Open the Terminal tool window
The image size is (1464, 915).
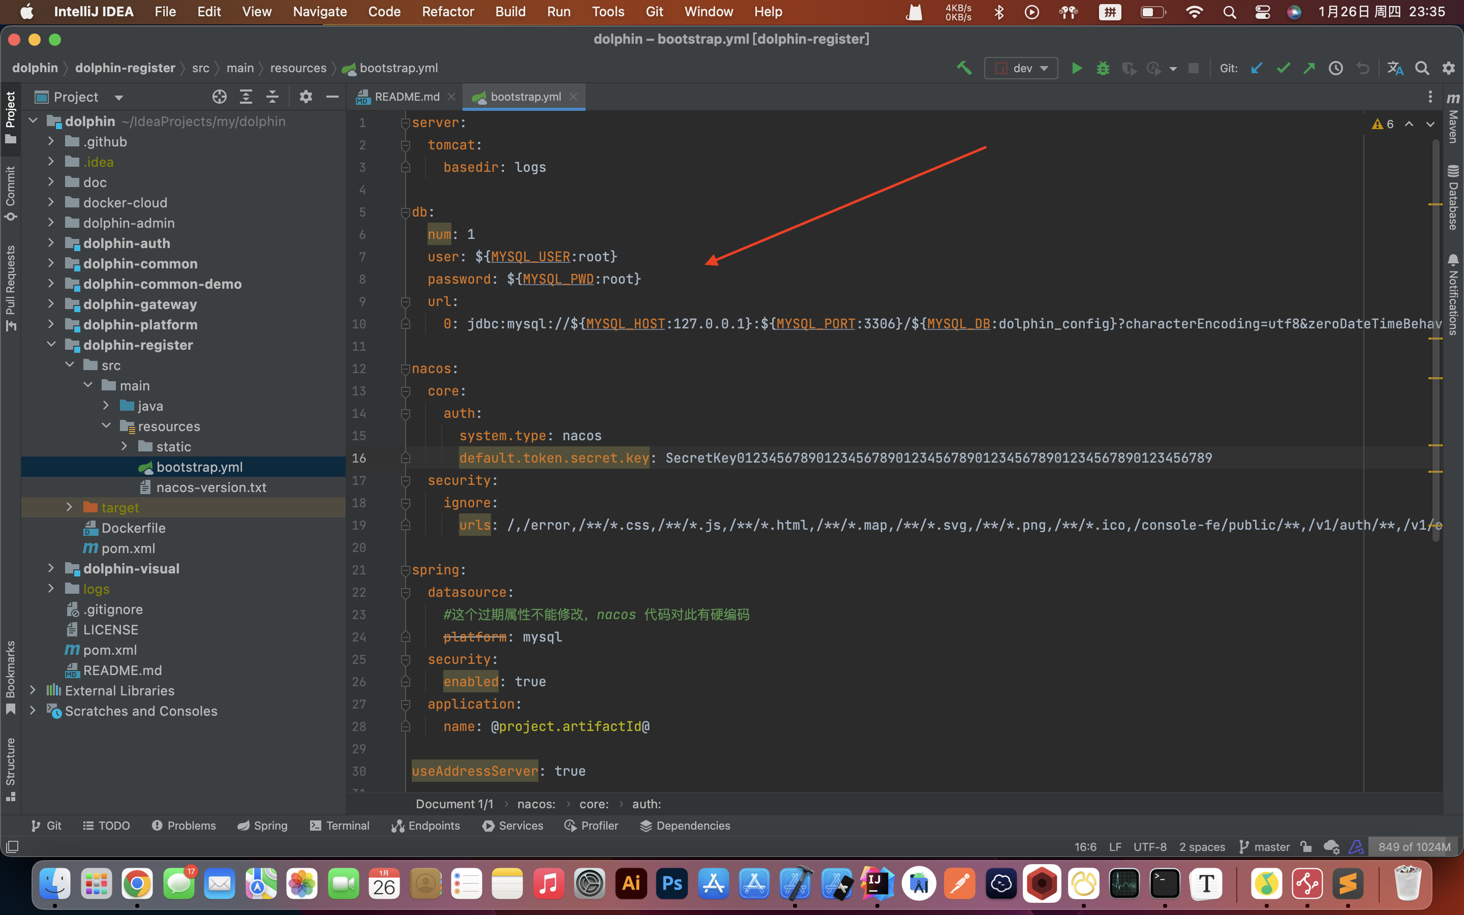click(x=340, y=826)
